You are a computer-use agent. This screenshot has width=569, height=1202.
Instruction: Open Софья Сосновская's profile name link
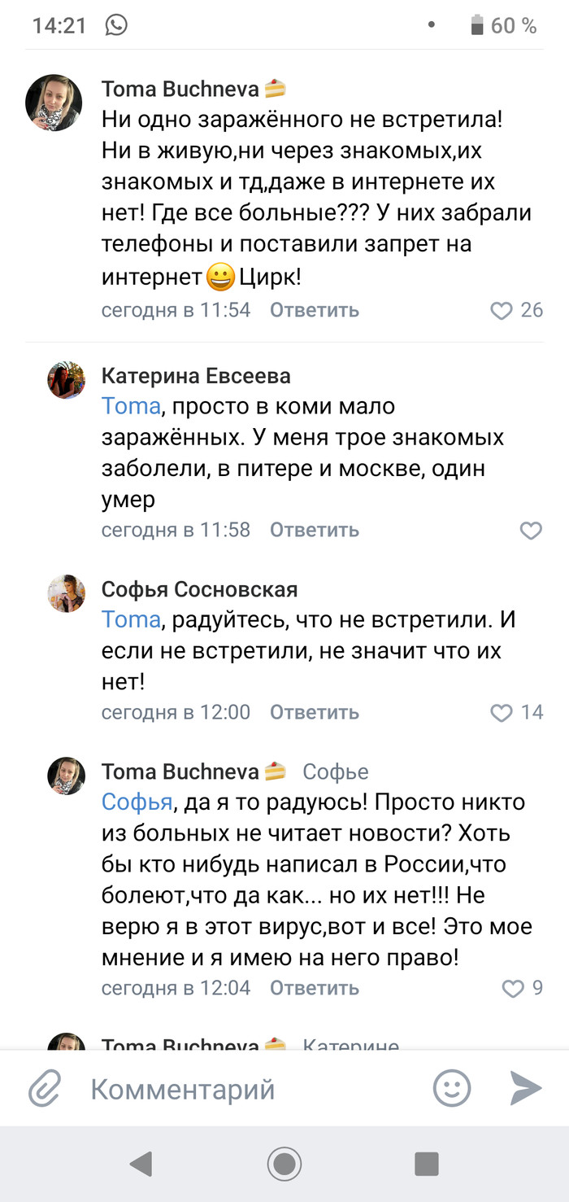click(x=199, y=589)
